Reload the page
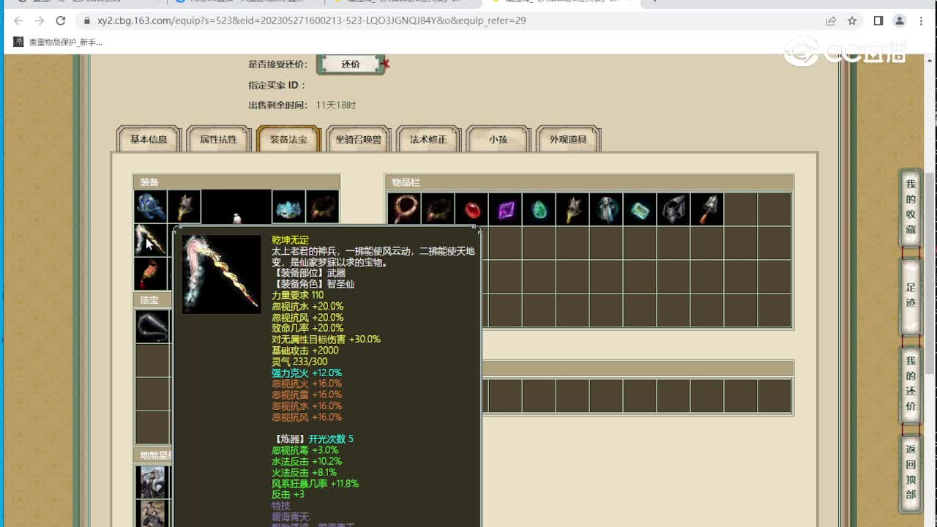The height and width of the screenshot is (527, 937). [x=61, y=20]
